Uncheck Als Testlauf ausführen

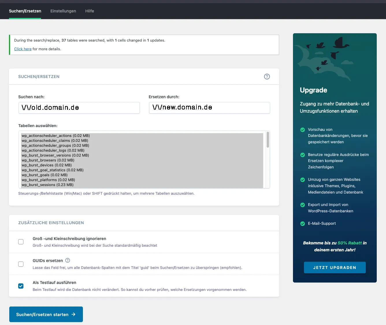click(x=21, y=286)
